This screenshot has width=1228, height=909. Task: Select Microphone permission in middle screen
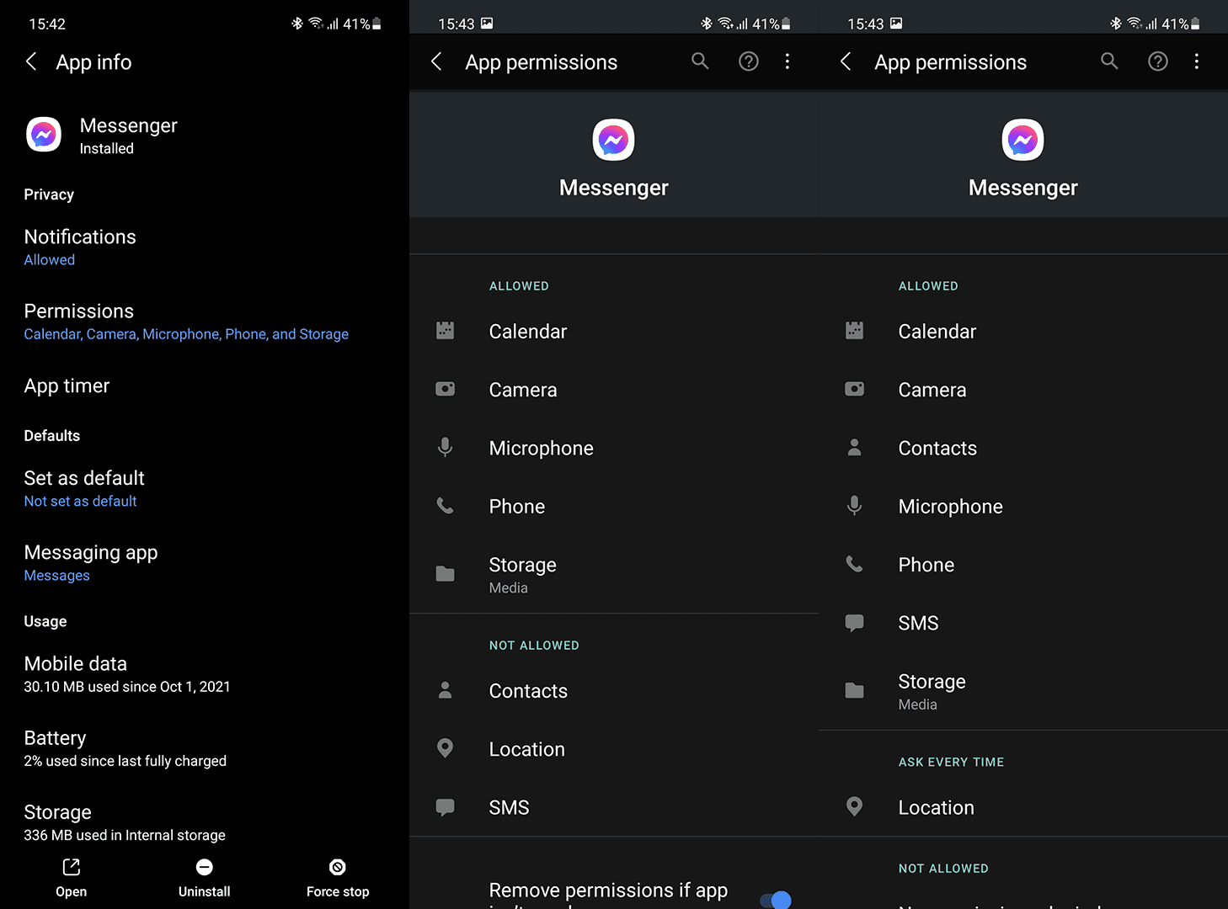click(614, 448)
